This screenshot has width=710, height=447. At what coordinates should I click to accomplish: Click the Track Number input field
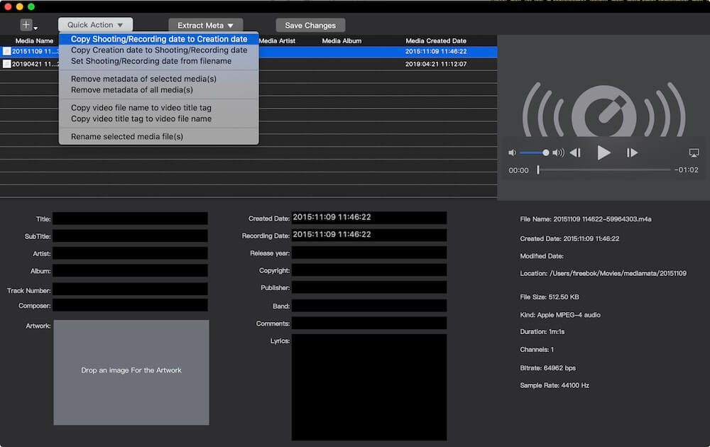pyautogui.click(x=131, y=289)
